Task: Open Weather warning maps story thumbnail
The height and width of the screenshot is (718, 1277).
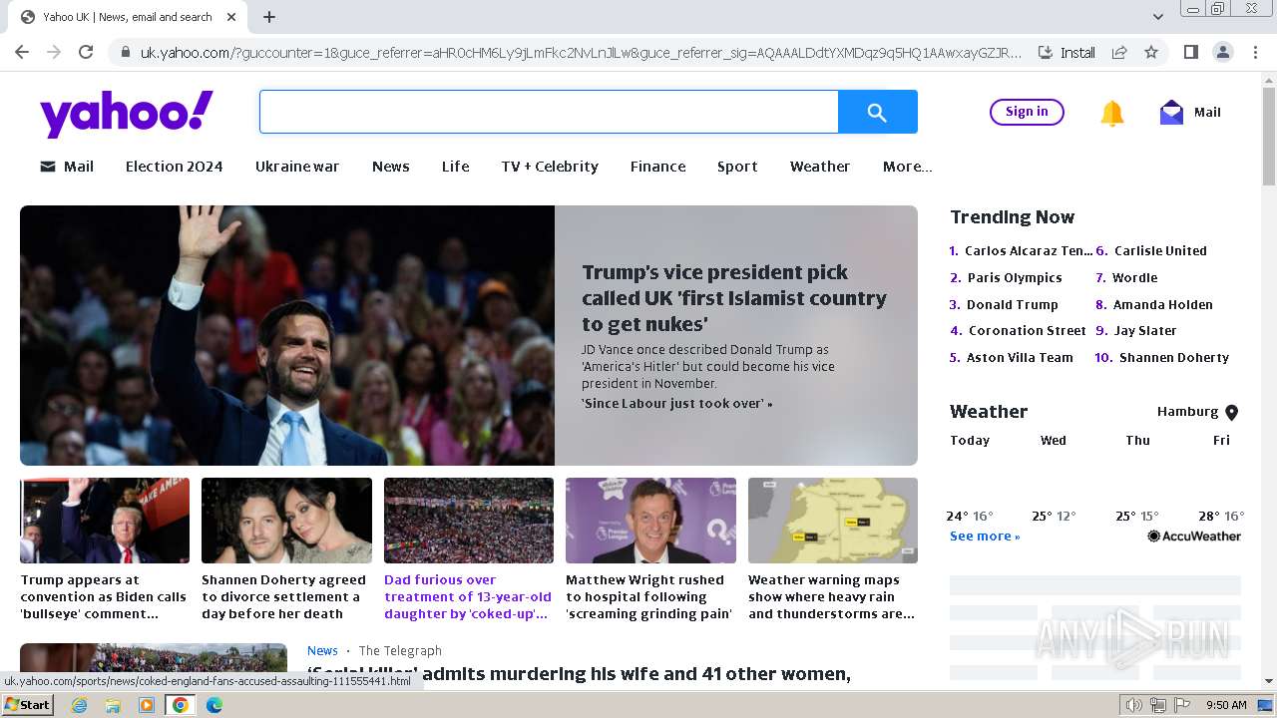Action: point(833,521)
